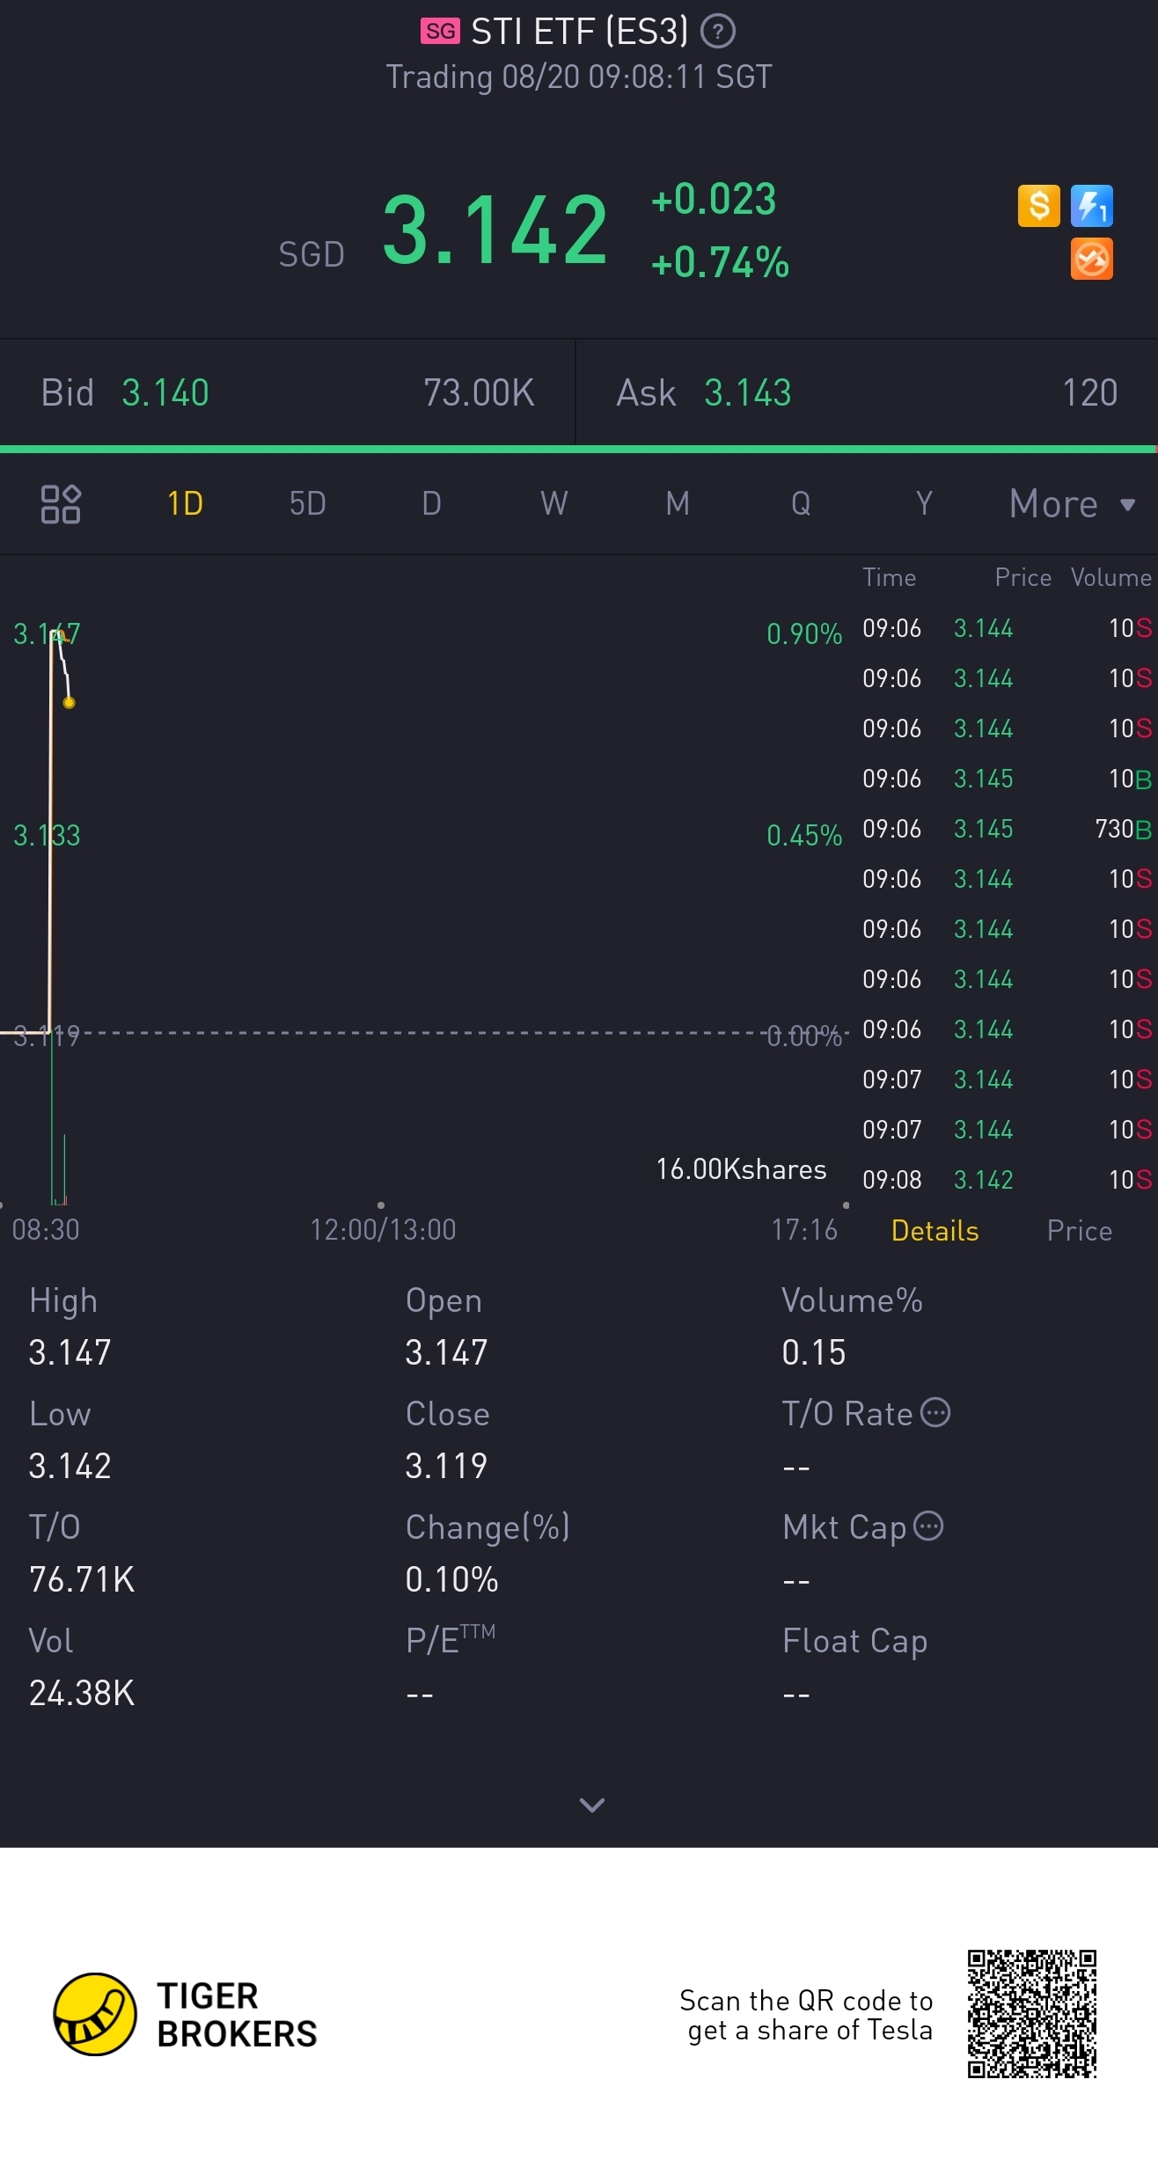Screen dimensions: 1158x2182
Task: Tap the yellow dollar sign badge
Action: coord(1038,206)
